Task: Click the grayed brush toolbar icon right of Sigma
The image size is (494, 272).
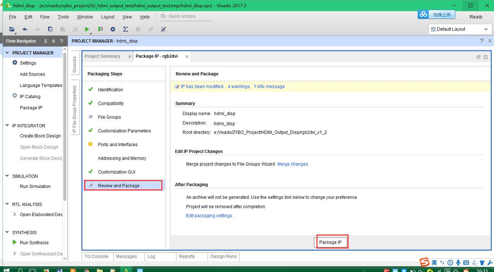Action: click(x=138, y=29)
